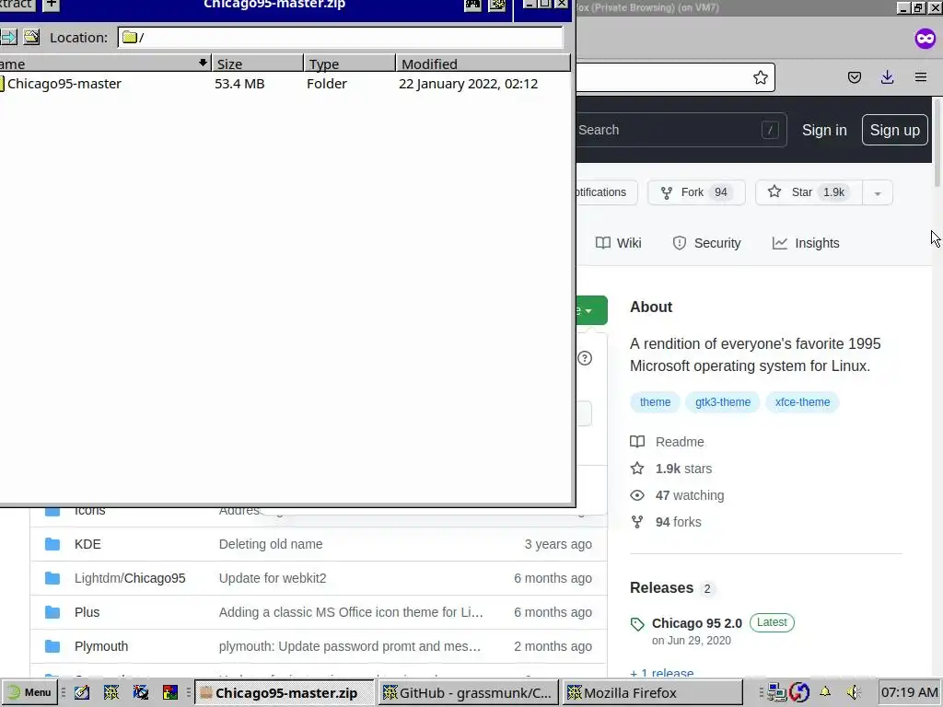Click the Sign up button on GitHub

pos(894,130)
